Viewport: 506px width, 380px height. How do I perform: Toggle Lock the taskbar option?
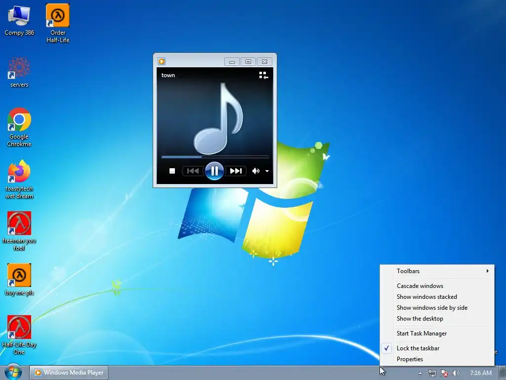point(437,348)
